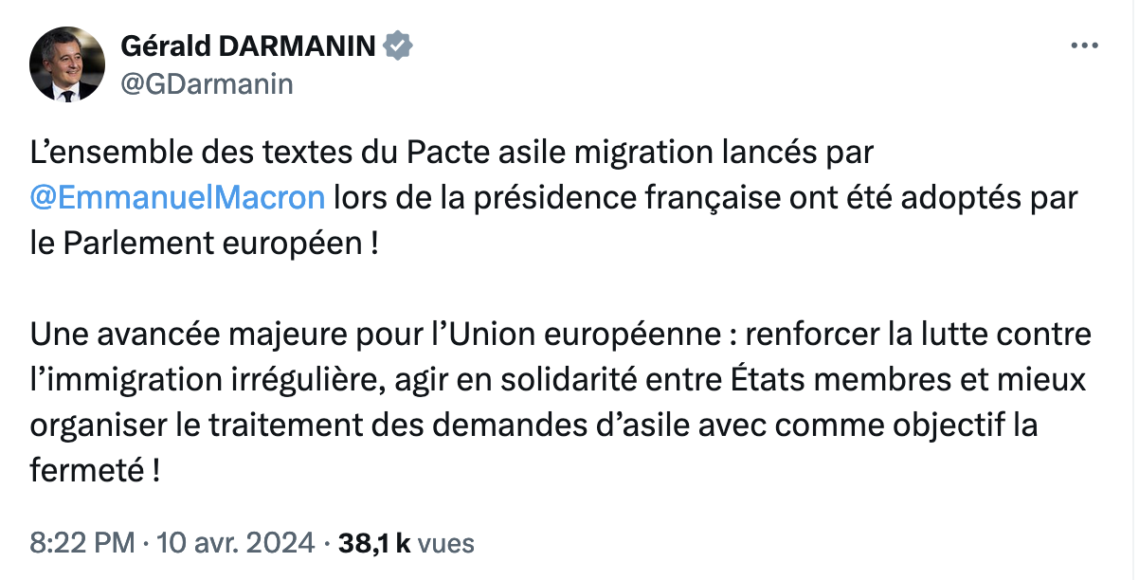1139x580 pixels.
Task: Open the @GDarmanin handle link
Action: pyautogui.click(x=206, y=83)
